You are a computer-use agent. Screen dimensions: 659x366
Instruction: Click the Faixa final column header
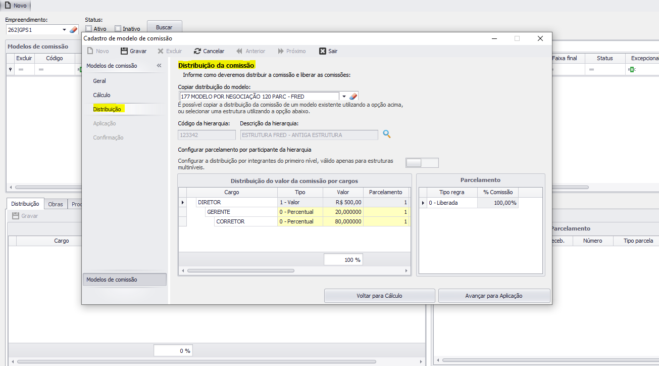coord(565,58)
